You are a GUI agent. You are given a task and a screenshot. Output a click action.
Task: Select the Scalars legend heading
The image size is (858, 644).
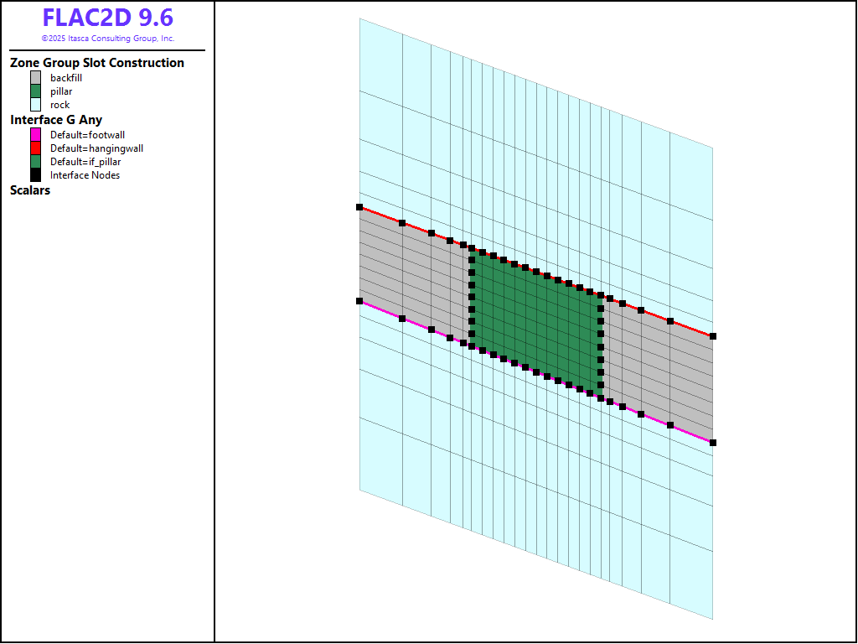30,190
